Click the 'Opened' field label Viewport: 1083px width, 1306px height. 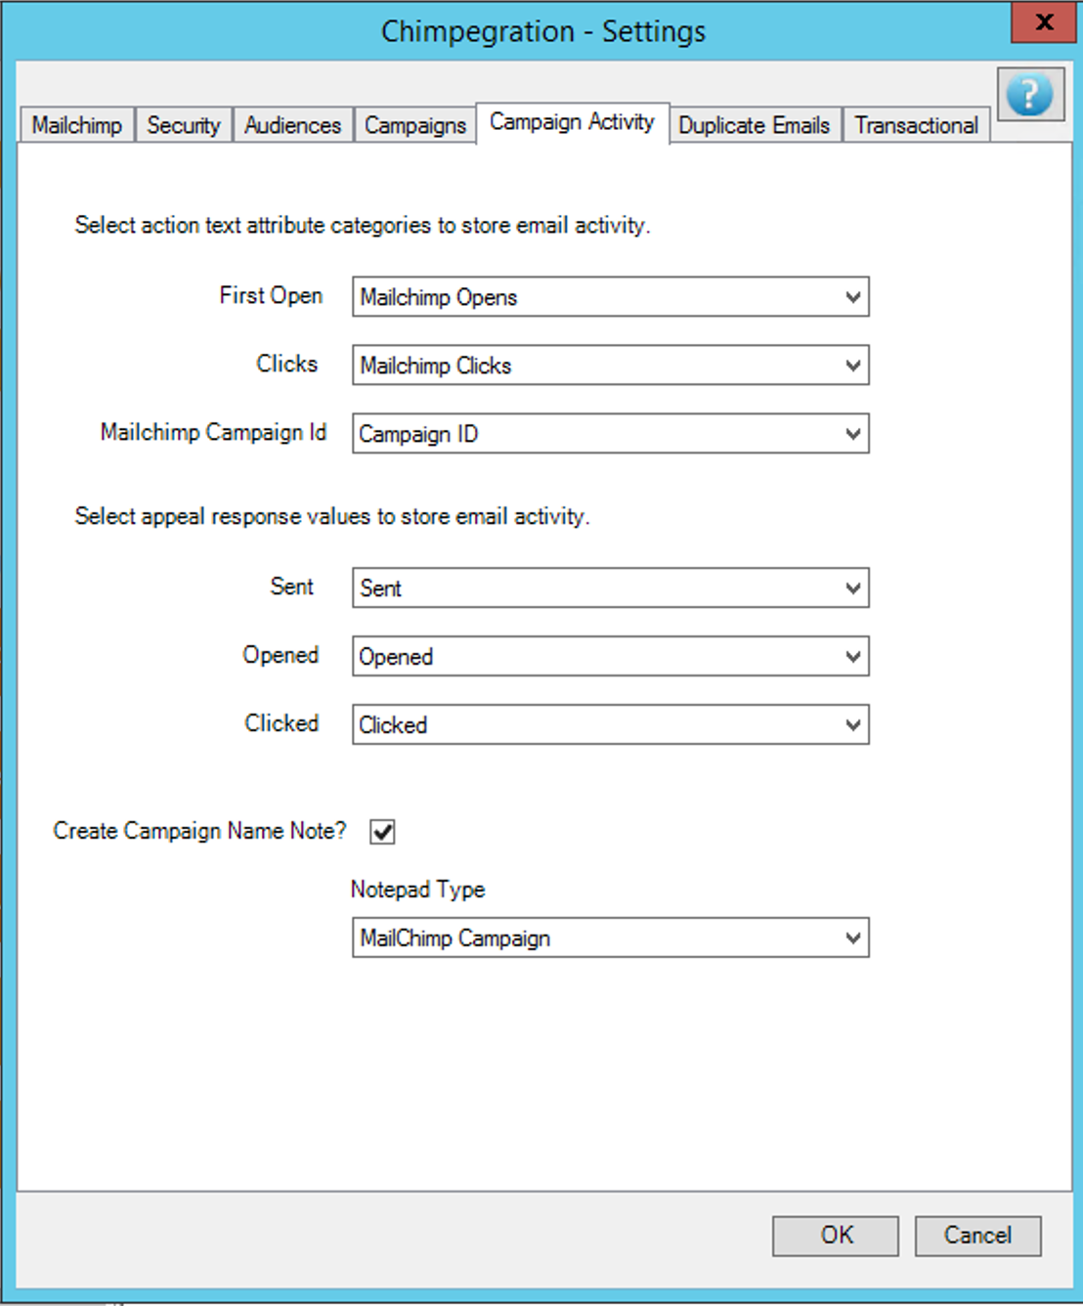click(281, 655)
